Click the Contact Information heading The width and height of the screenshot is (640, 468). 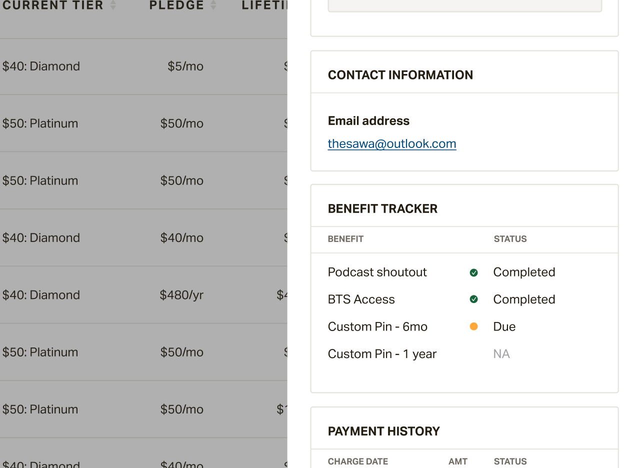pos(400,75)
